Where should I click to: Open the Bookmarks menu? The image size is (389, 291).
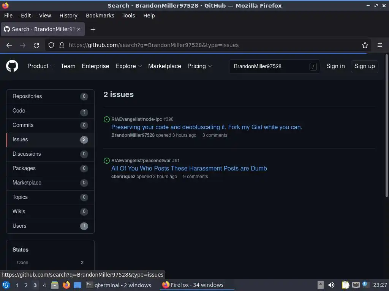tap(100, 16)
